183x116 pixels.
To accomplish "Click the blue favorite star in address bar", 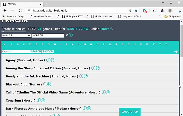I will (136, 11).
